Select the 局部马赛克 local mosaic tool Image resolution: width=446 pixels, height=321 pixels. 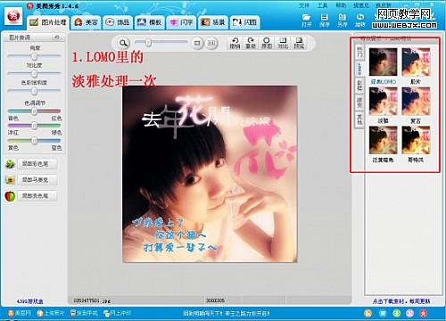(31, 180)
